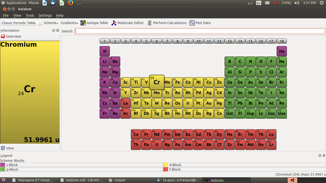The width and height of the screenshot is (326, 183).
Task: Close the Legend panel
Action: click(324, 155)
